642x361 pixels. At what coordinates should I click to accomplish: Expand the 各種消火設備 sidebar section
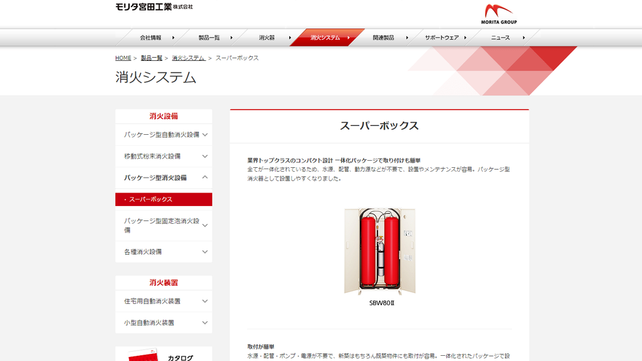[164, 251]
